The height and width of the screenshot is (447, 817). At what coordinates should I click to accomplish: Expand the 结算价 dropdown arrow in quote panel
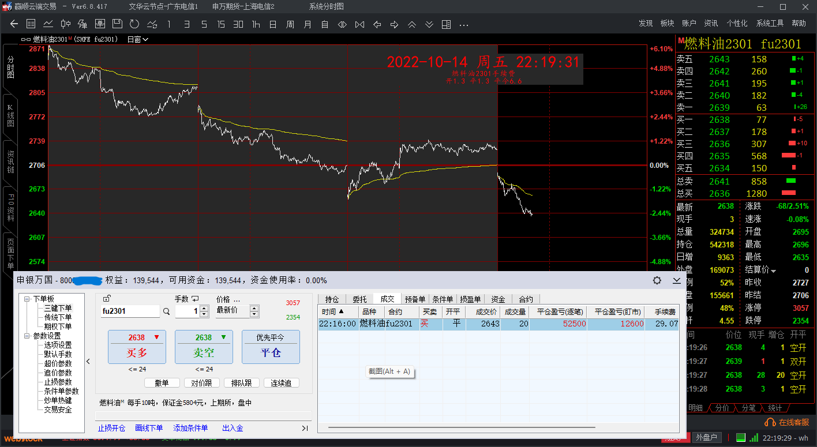pyautogui.click(x=774, y=271)
